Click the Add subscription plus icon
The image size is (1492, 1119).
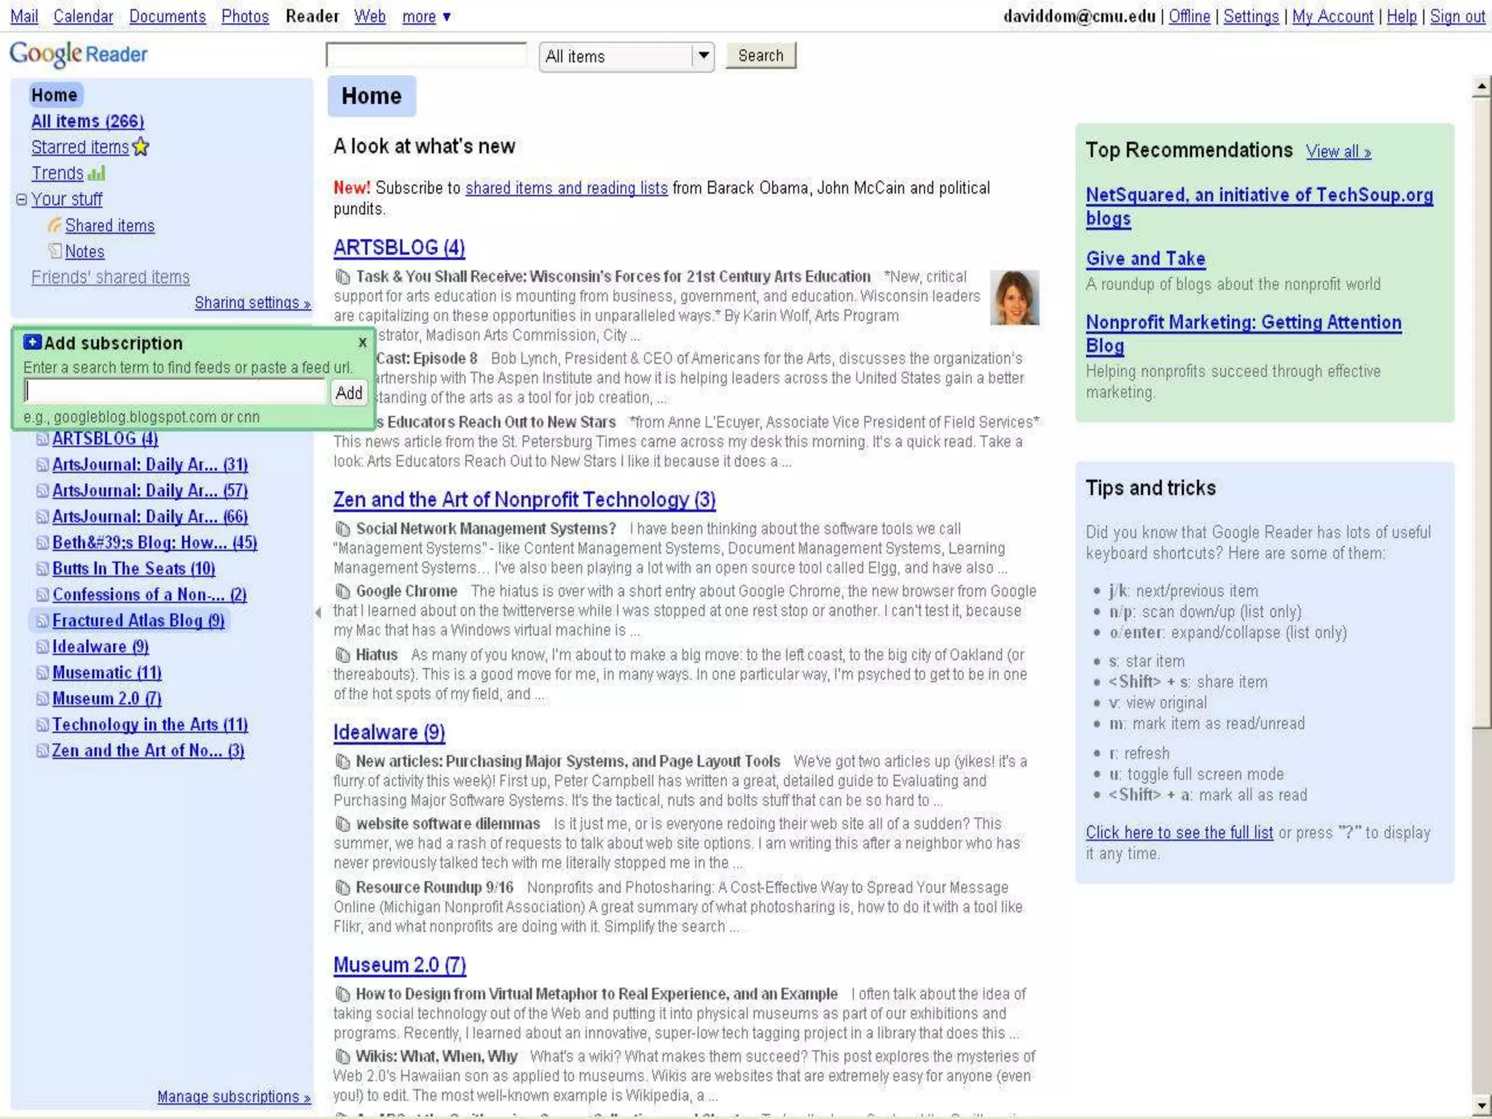pos(31,342)
